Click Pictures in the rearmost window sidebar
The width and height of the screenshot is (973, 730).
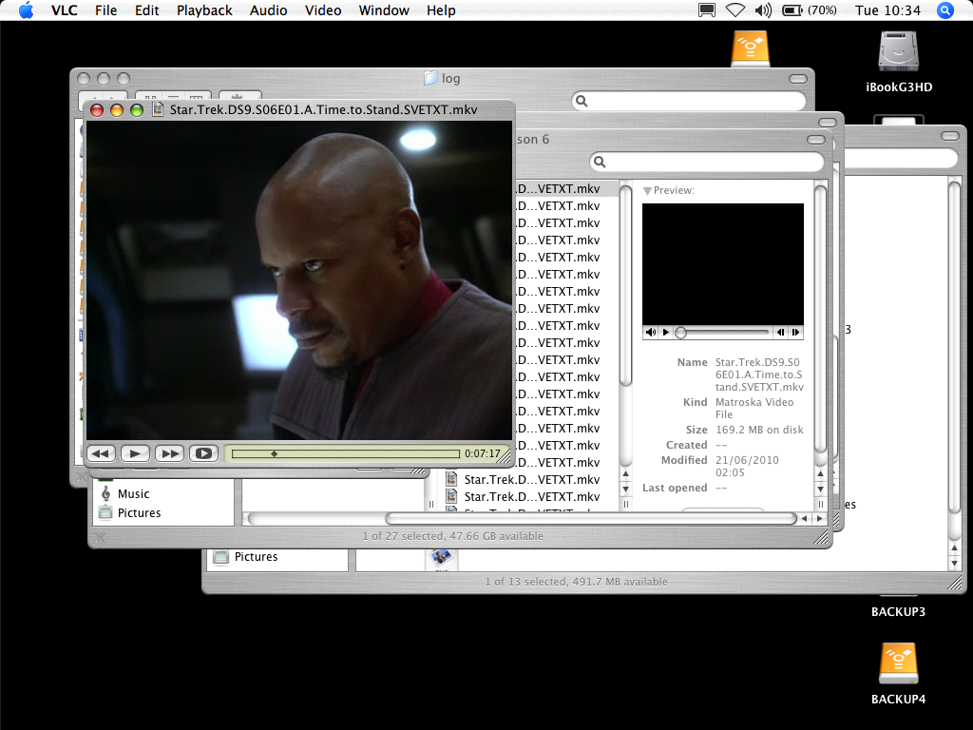coord(256,557)
